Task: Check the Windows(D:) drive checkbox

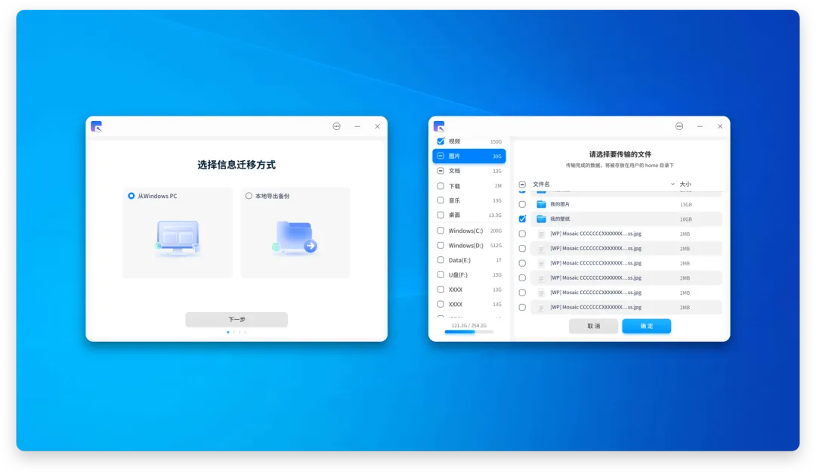Action: [x=440, y=246]
